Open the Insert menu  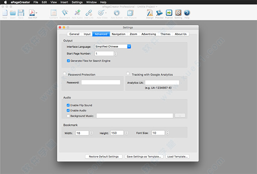(x=64, y=2)
